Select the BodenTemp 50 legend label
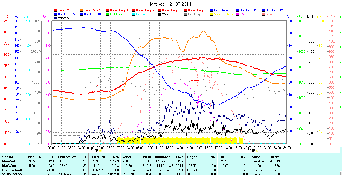Viewport: 342px width, 175px height. 172,10
